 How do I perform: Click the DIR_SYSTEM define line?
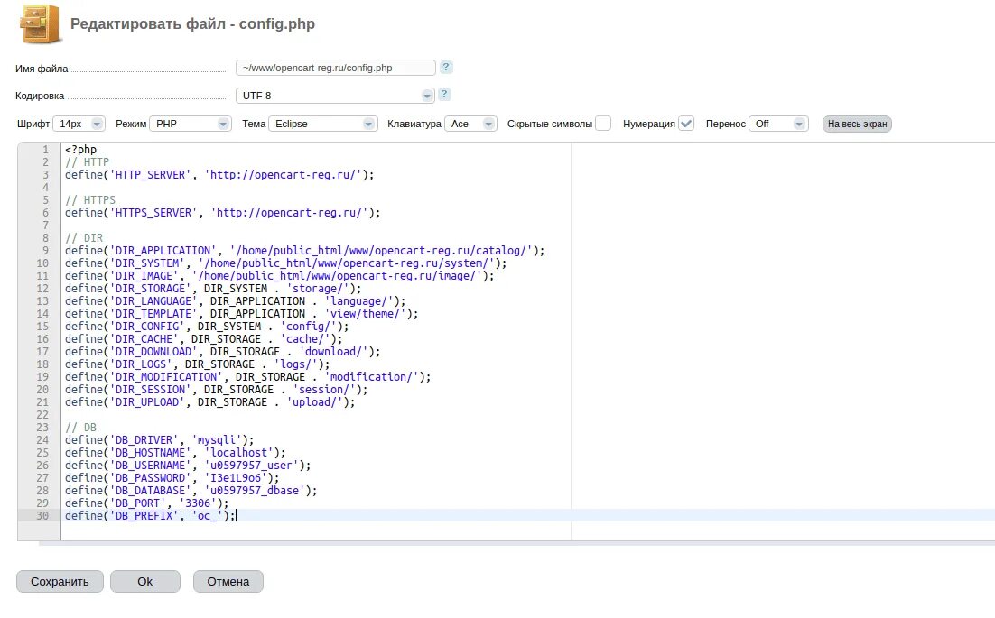point(285,263)
